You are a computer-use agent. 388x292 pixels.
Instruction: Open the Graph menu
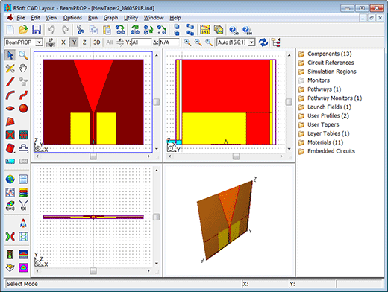click(x=110, y=18)
